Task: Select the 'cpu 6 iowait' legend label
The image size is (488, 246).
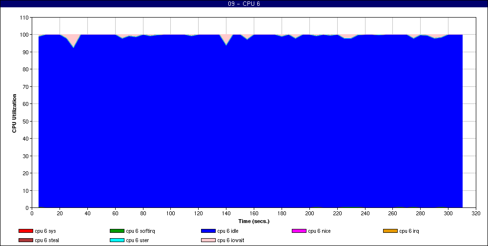Action: click(231, 241)
